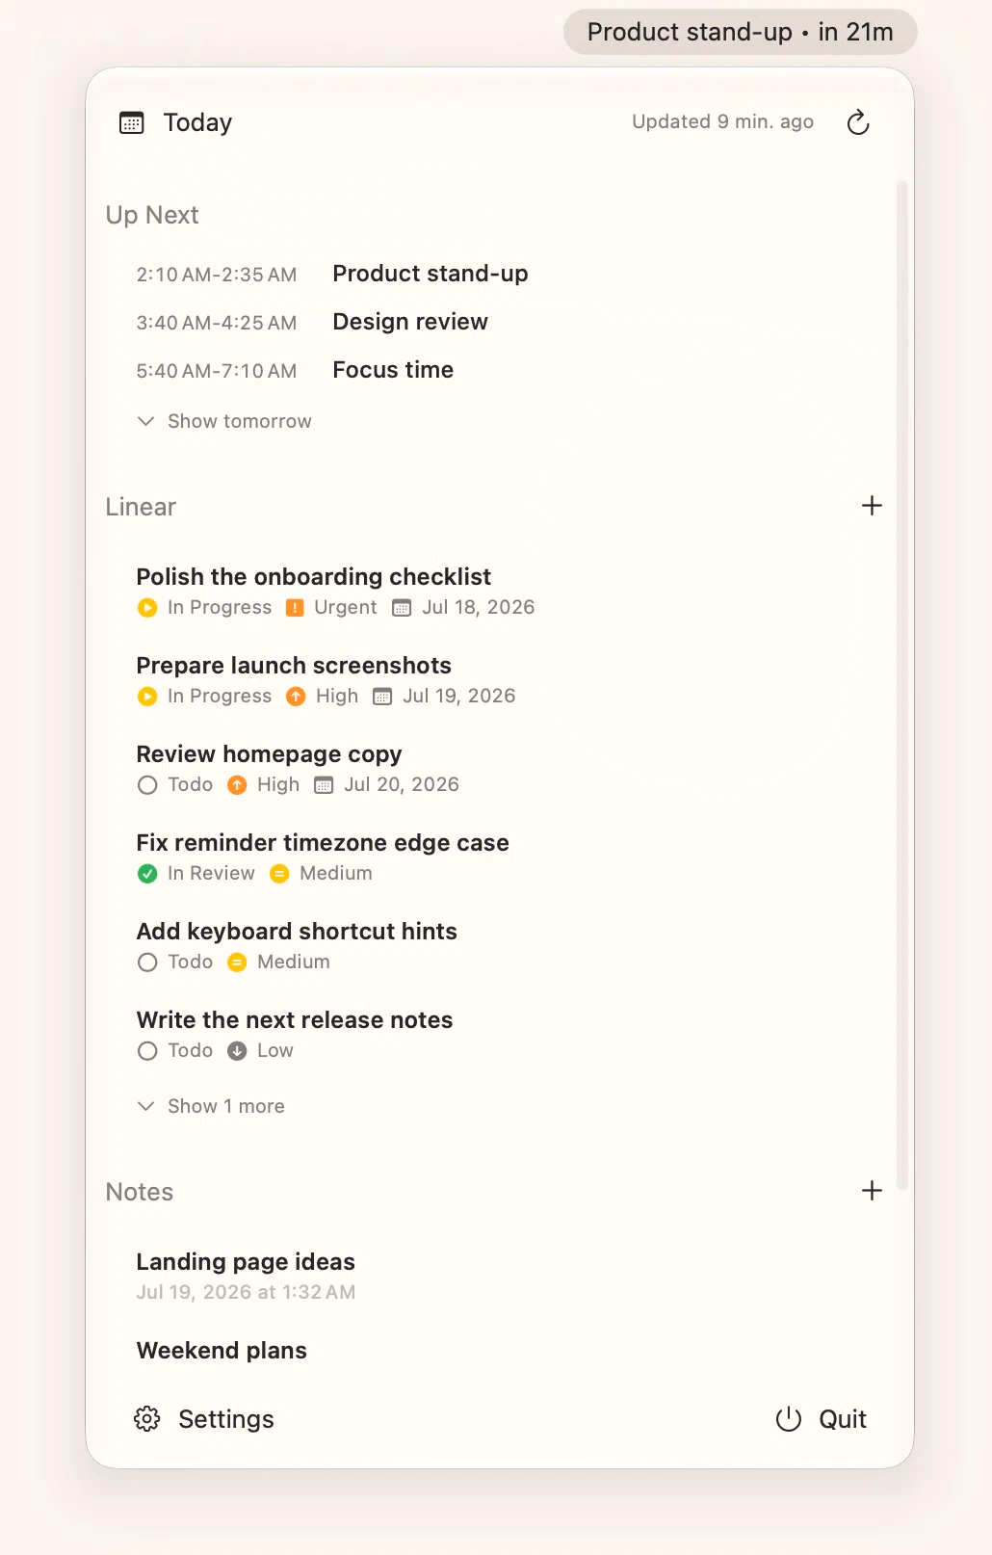Click the Low priority label text
The height and width of the screenshot is (1555, 992).
coord(275,1051)
